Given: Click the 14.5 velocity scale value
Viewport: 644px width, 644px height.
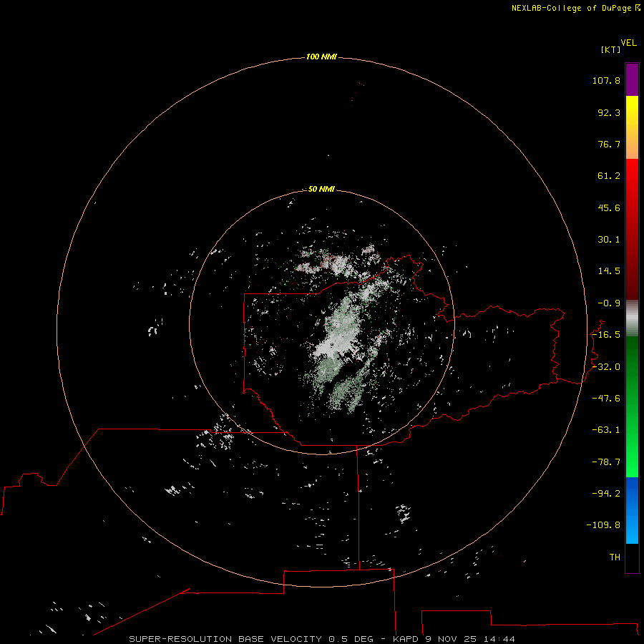Looking at the screenshot, I should pyautogui.click(x=609, y=271).
